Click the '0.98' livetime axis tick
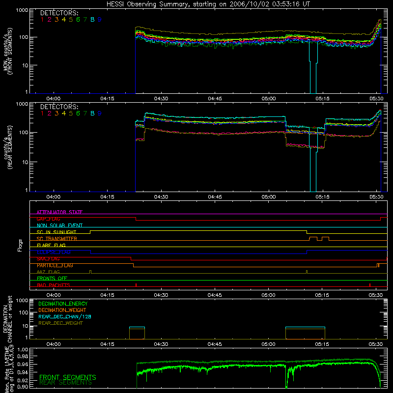 point(23,356)
